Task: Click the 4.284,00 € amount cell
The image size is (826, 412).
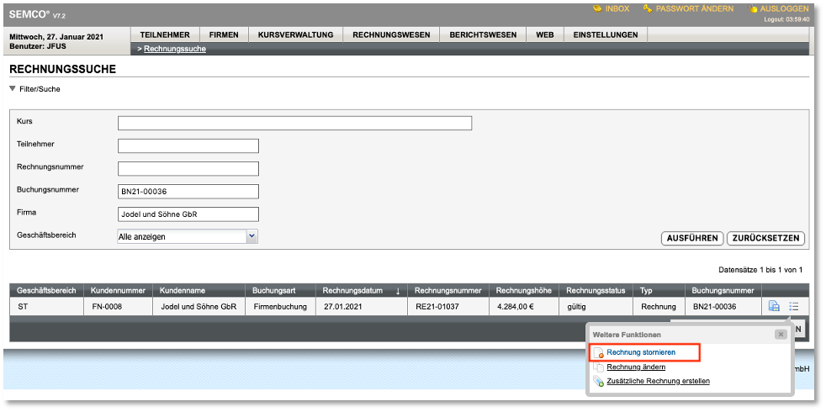Action: pos(524,306)
